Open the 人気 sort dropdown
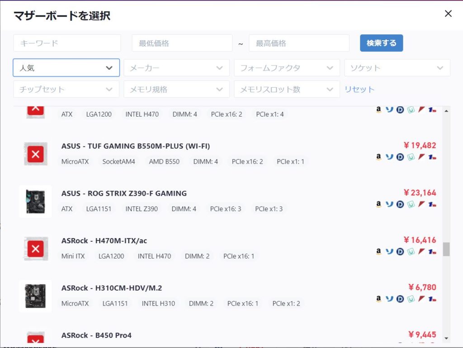This screenshot has height=348, width=463. click(x=66, y=68)
